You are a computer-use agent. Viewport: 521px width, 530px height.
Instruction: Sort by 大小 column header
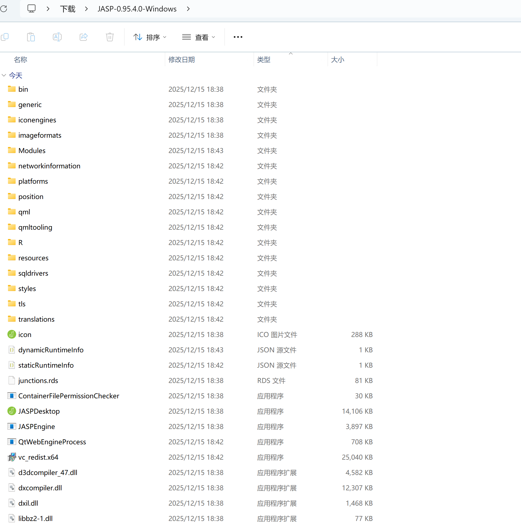(x=337, y=59)
